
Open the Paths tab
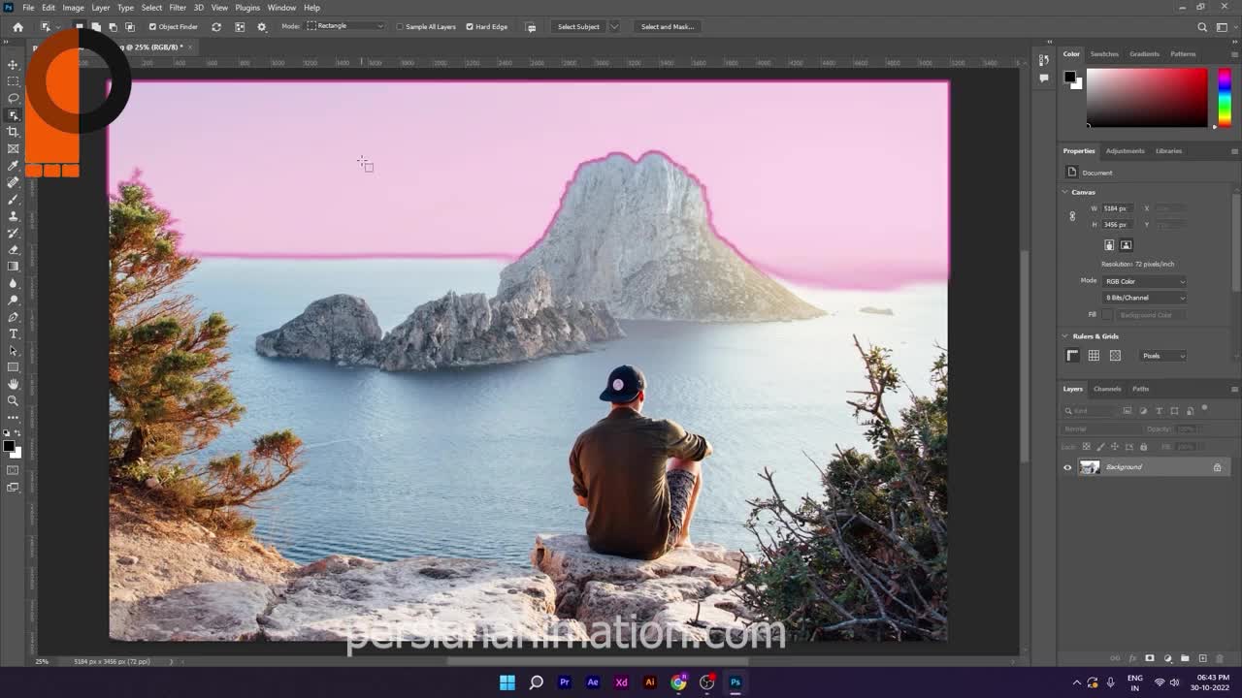tap(1140, 389)
